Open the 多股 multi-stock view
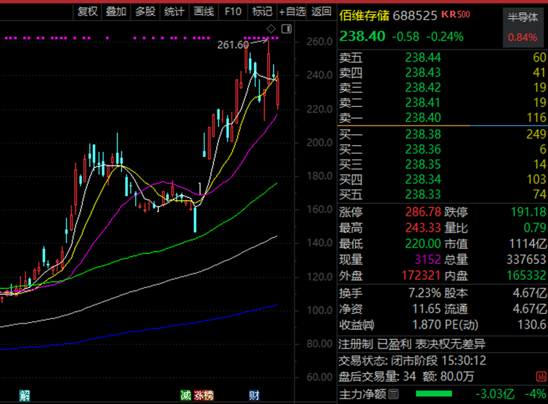 (144, 11)
